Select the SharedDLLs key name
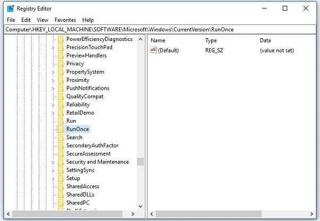This screenshot has width=320, height=221. [80, 194]
